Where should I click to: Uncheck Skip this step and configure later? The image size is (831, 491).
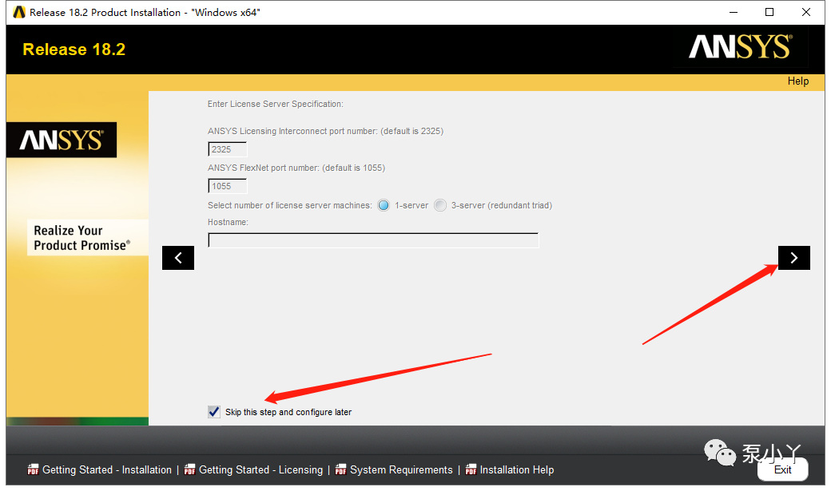click(x=214, y=411)
